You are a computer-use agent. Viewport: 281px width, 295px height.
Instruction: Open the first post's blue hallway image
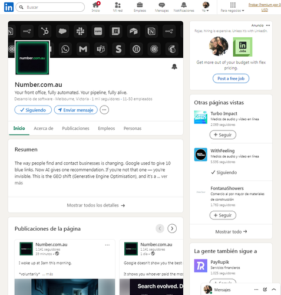point(65,287)
